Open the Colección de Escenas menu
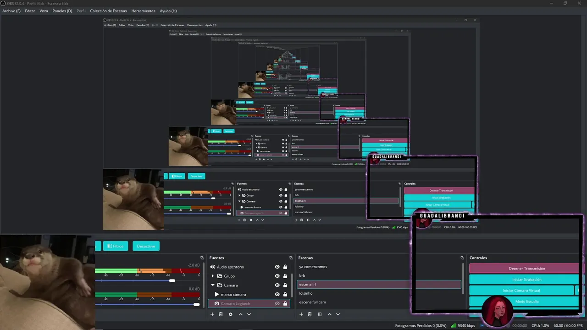This screenshot has height=330, width=587. click(108, 11)
